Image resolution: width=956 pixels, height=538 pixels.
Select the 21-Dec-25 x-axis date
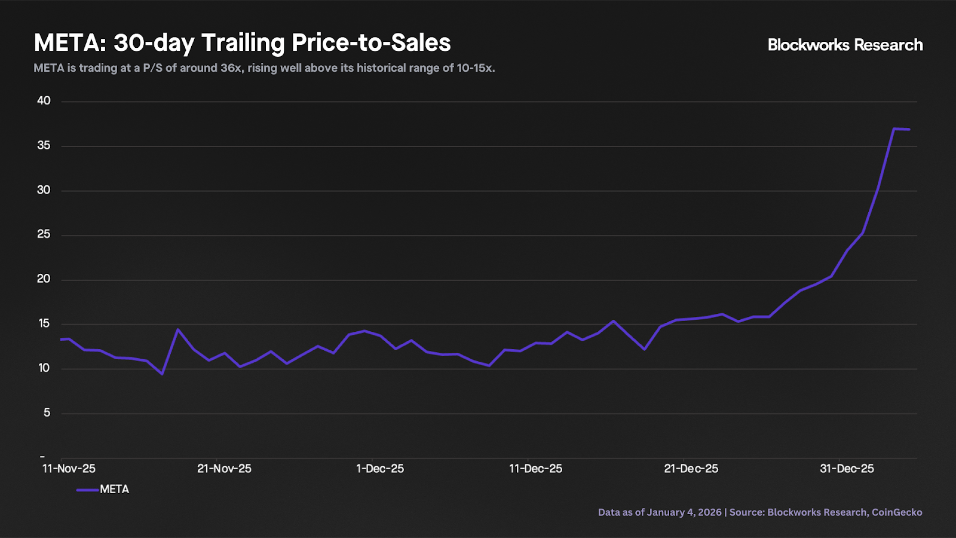[x=691, y=469]
